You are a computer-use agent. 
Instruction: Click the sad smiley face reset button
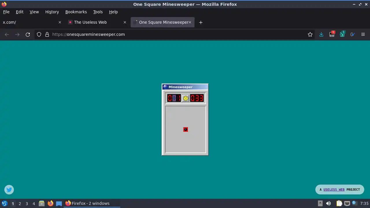pos(186,98)
